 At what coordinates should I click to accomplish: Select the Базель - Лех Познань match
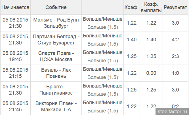coord(56,73)
